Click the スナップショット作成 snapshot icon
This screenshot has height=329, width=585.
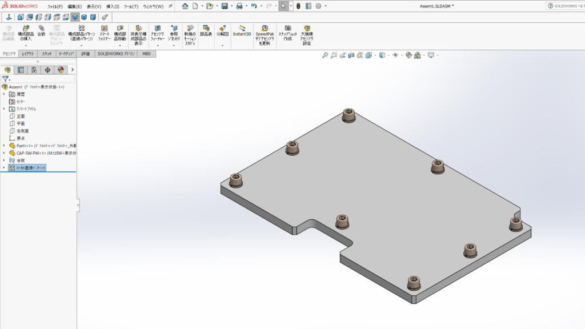(288, 31)
